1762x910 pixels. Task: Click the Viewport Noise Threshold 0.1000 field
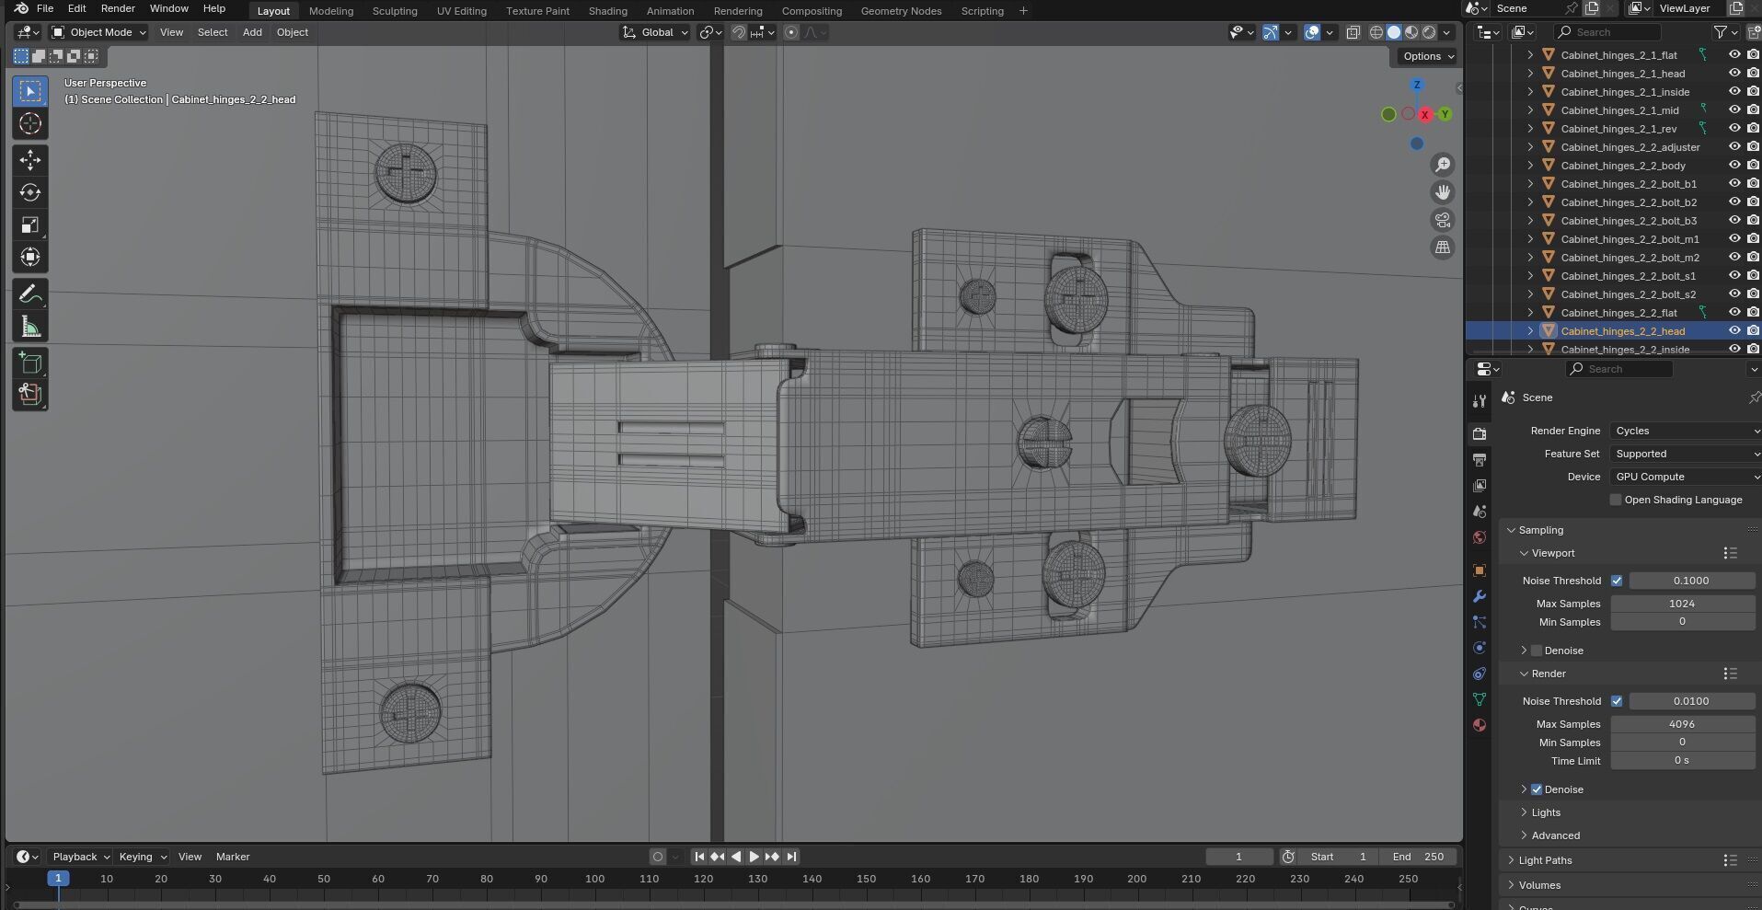pos(1691,581)
